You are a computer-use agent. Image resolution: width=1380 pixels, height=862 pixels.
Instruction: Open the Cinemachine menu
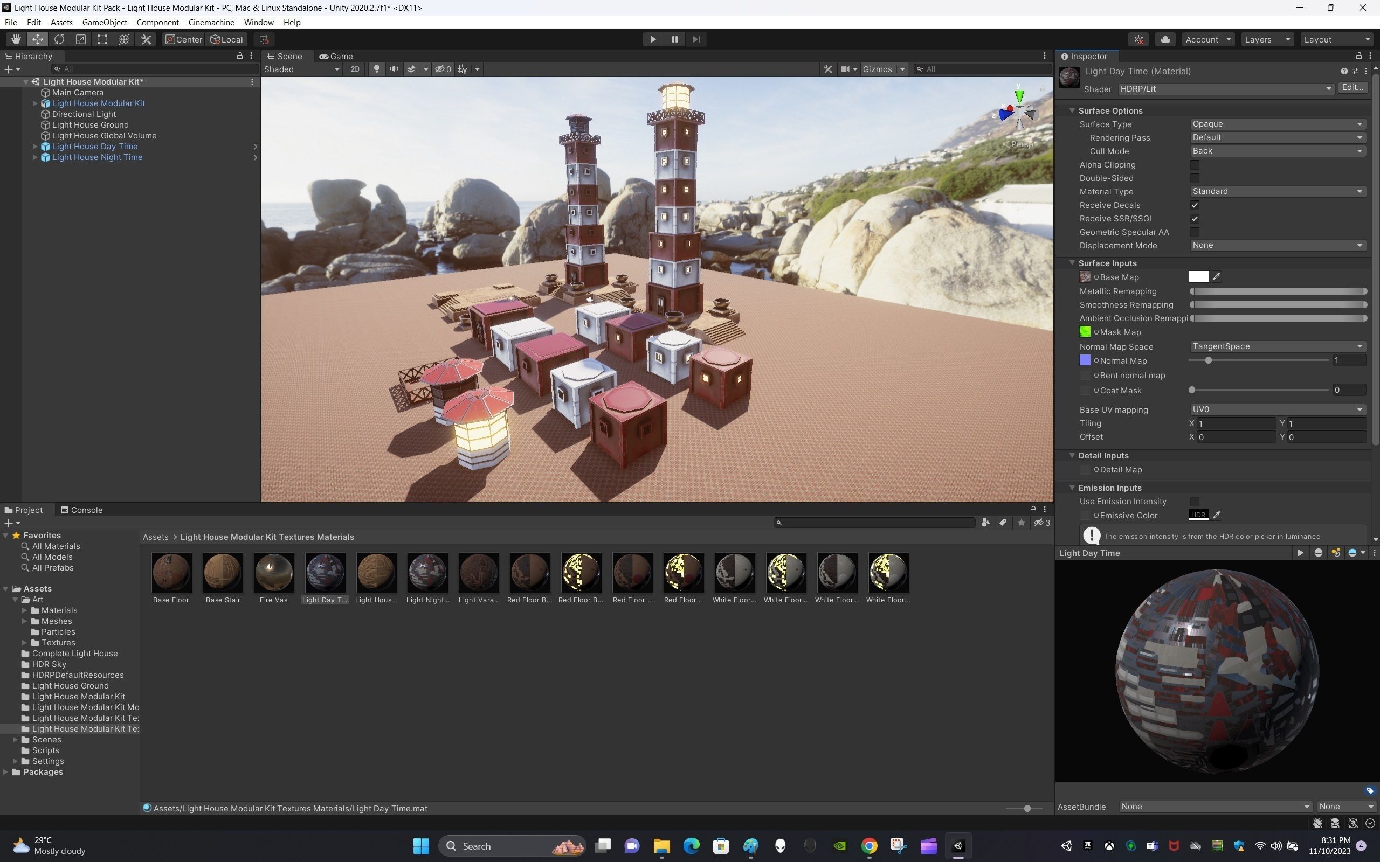(211, 22)
